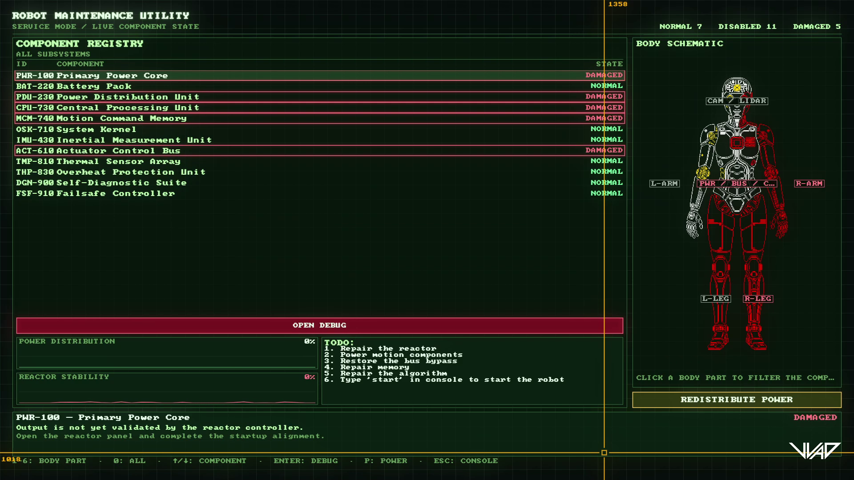854x480 pixels.
Task: Select PDU-230 Power Distribution Unit row
Action: [319, 97]
